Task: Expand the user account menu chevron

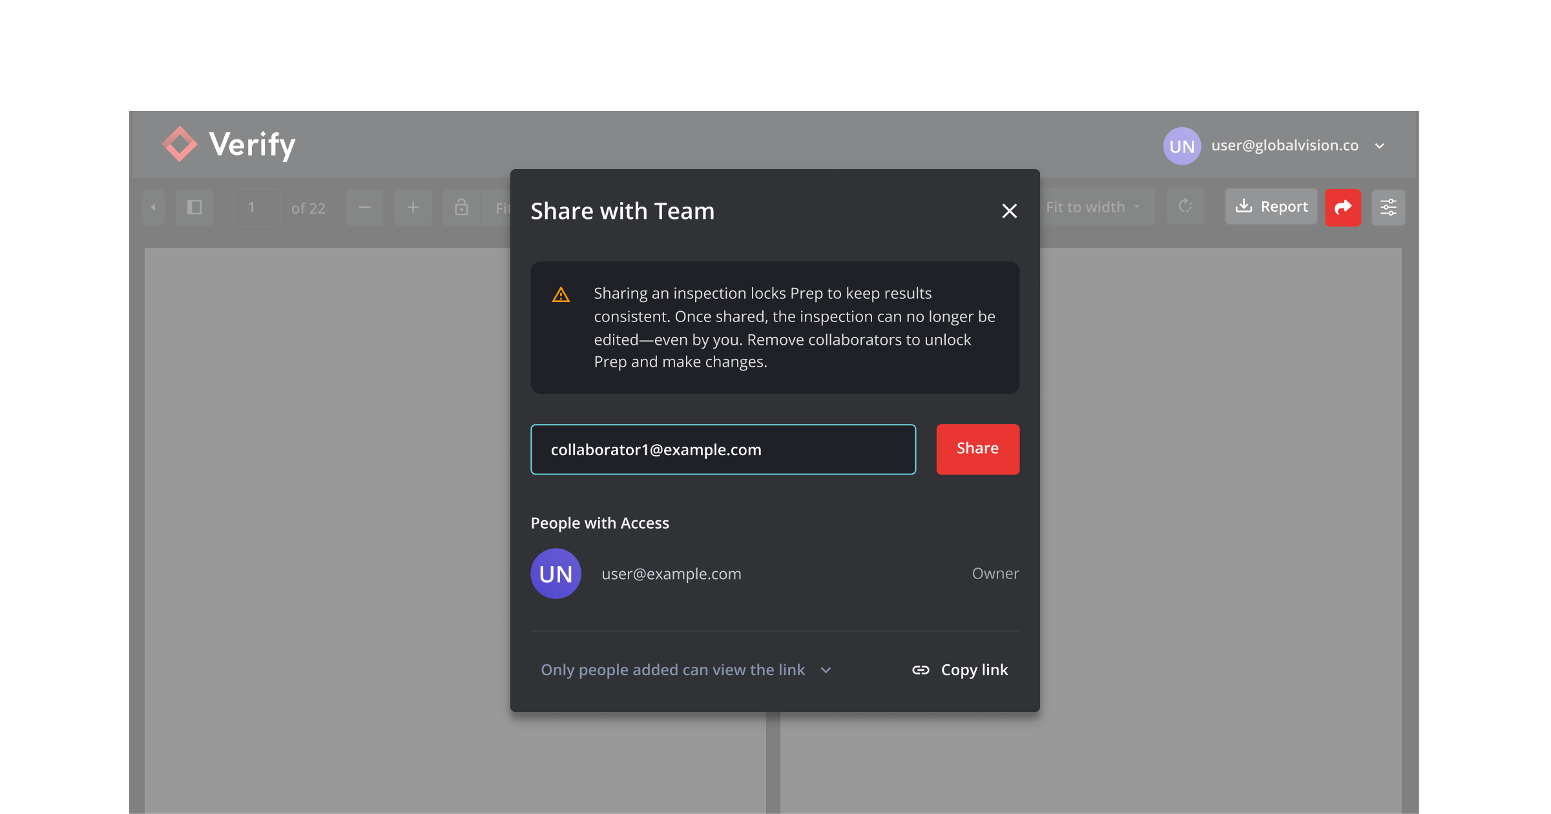Action: [x=1379, y=146]
